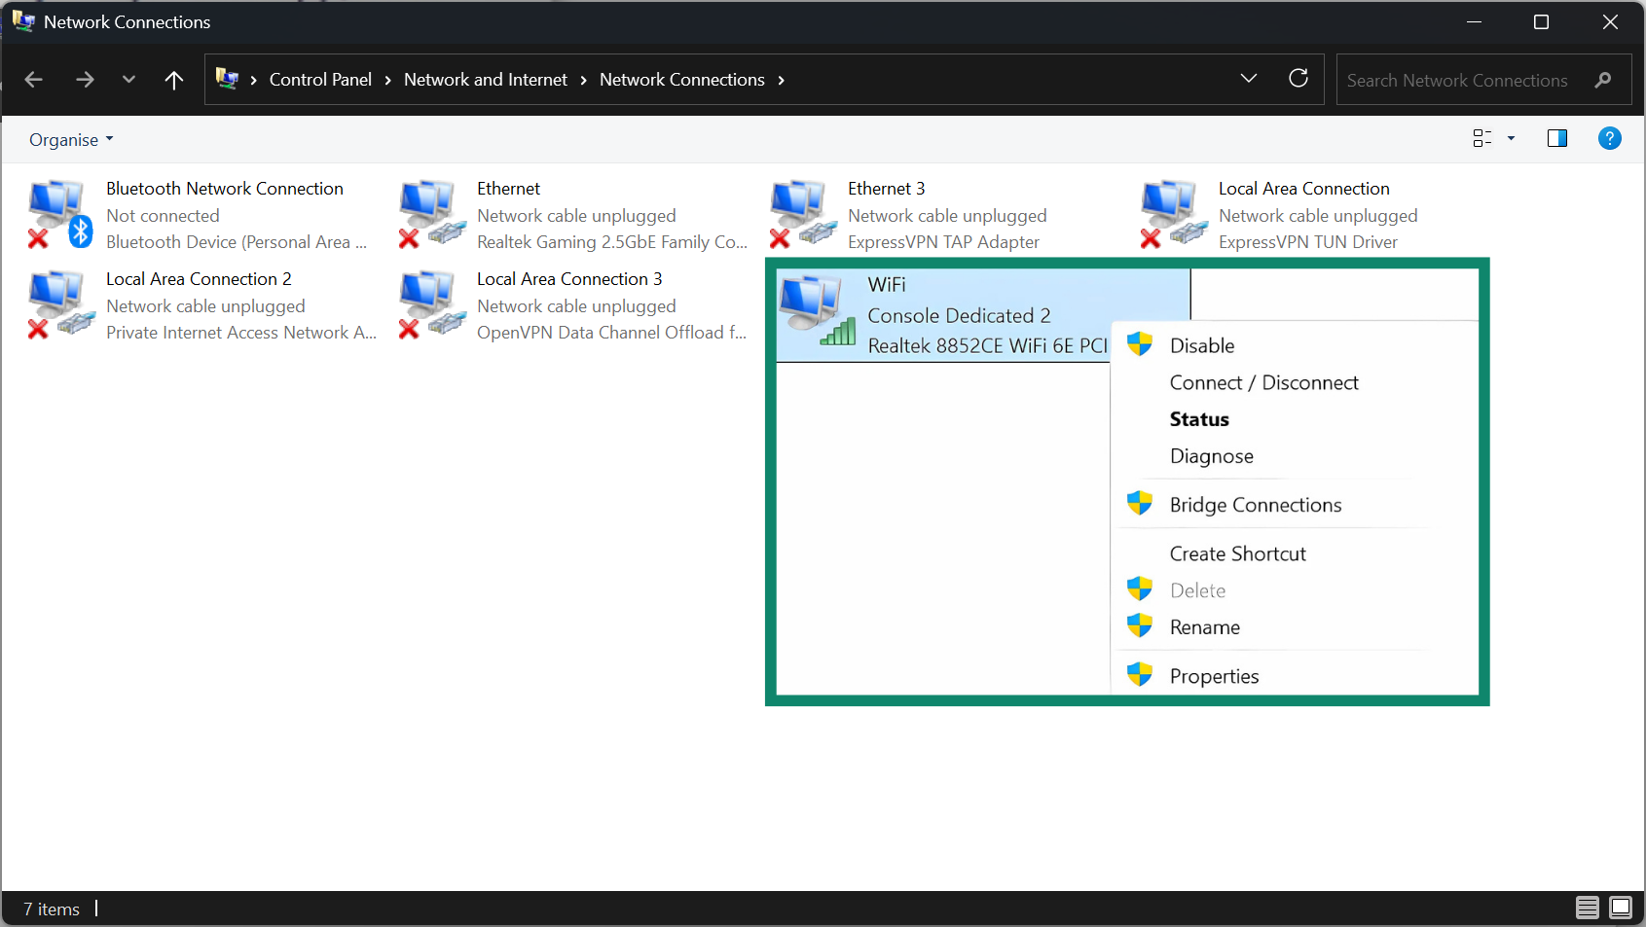Open Network and Internet breadcrumb link
Image resolution: width=1646 pixels, height=927 pixels.
point(485,79)
